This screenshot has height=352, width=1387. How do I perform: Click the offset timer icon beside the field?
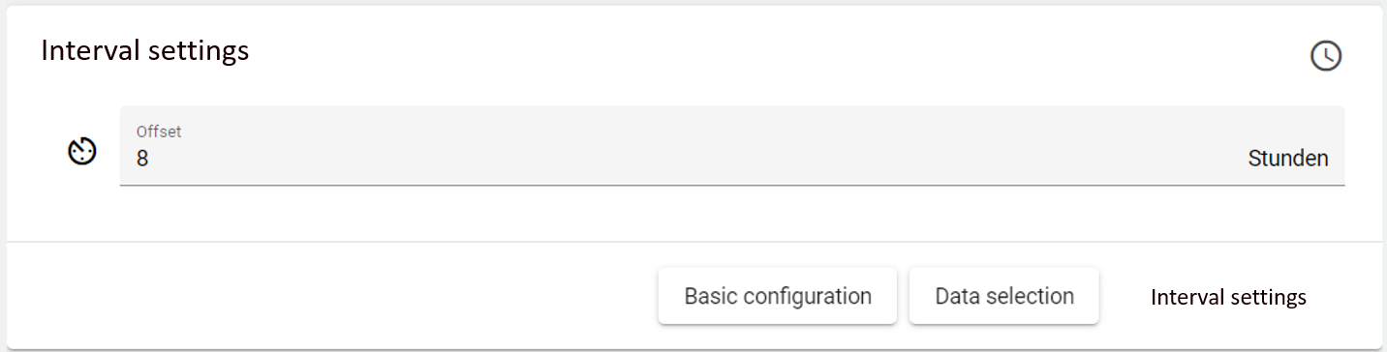(82, 152)
